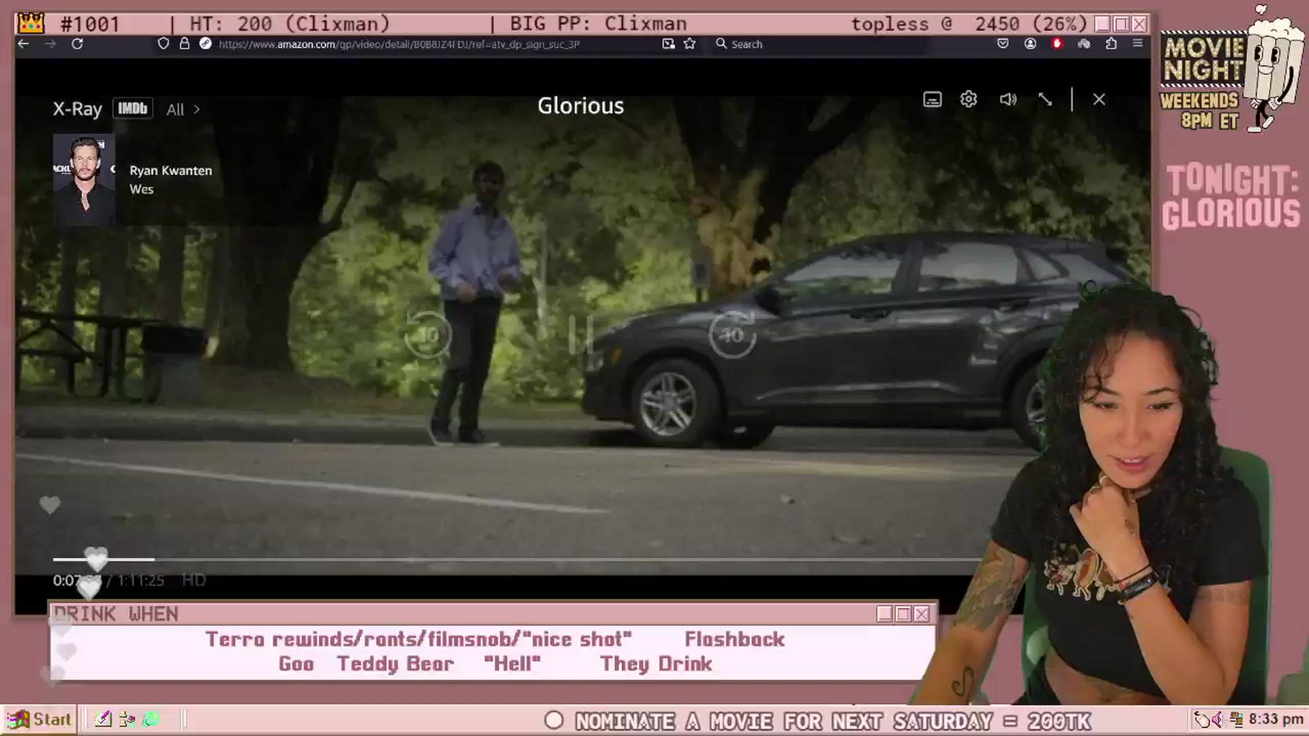Close the Glorious video player
Screen dimensions: 1309x736
coord(1099,99)
